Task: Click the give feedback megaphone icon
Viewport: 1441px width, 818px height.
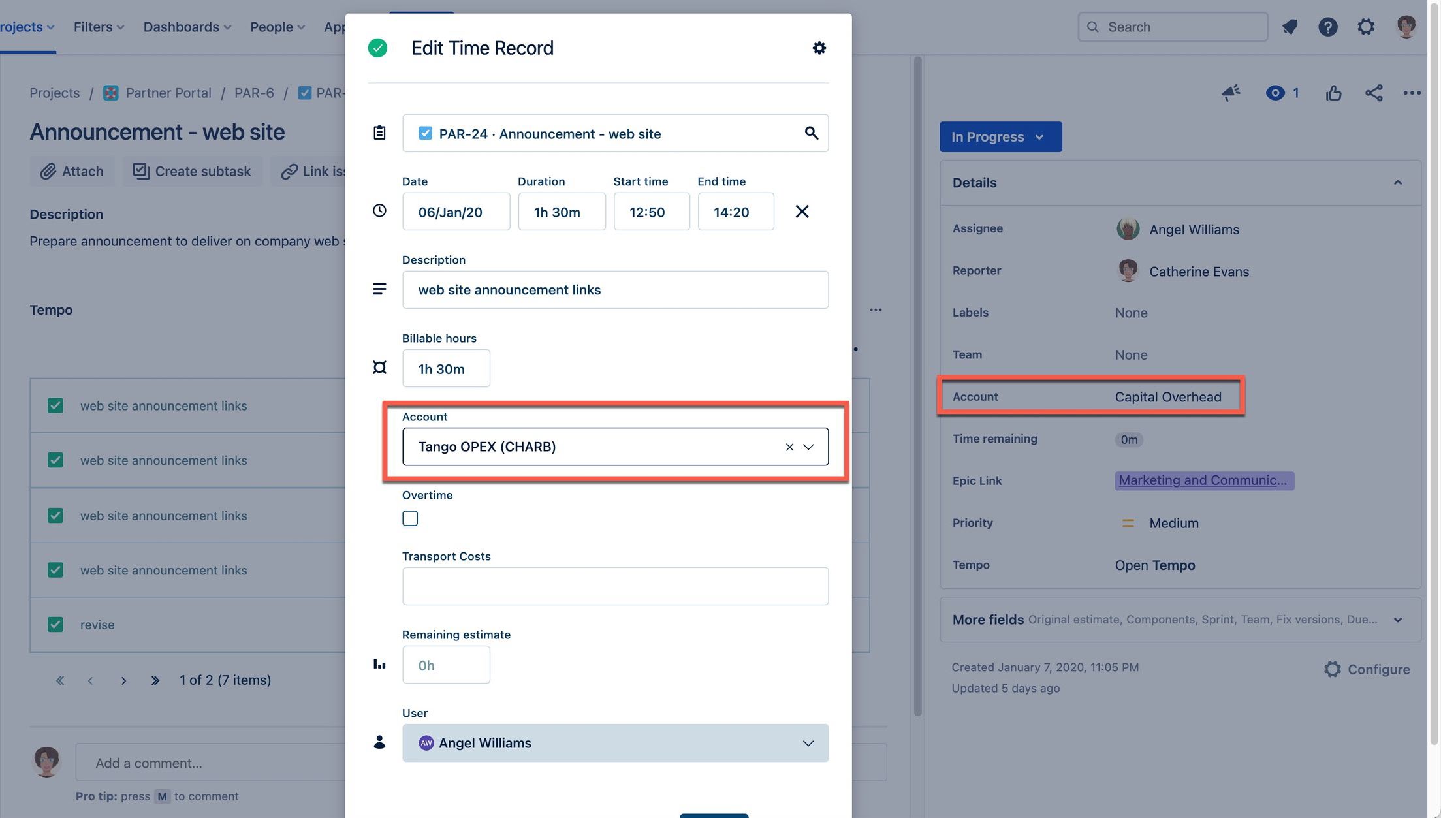Action: click(x=1231, y=93)
